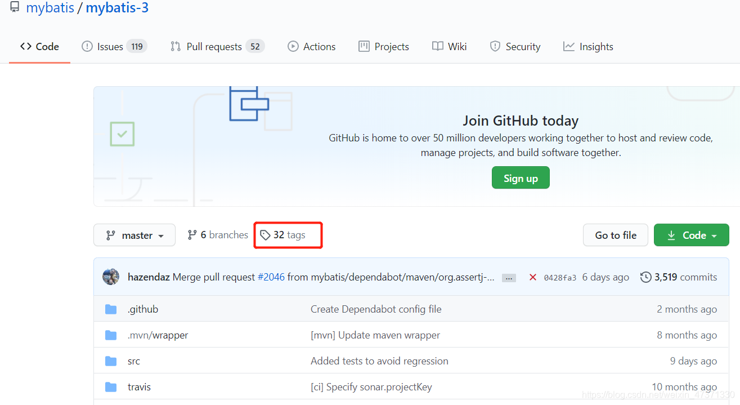Image resolution: width=740 pixels, height=405 pixels.
Task: Click the branch icon beside 6 branches
Action: coord(192,235)
